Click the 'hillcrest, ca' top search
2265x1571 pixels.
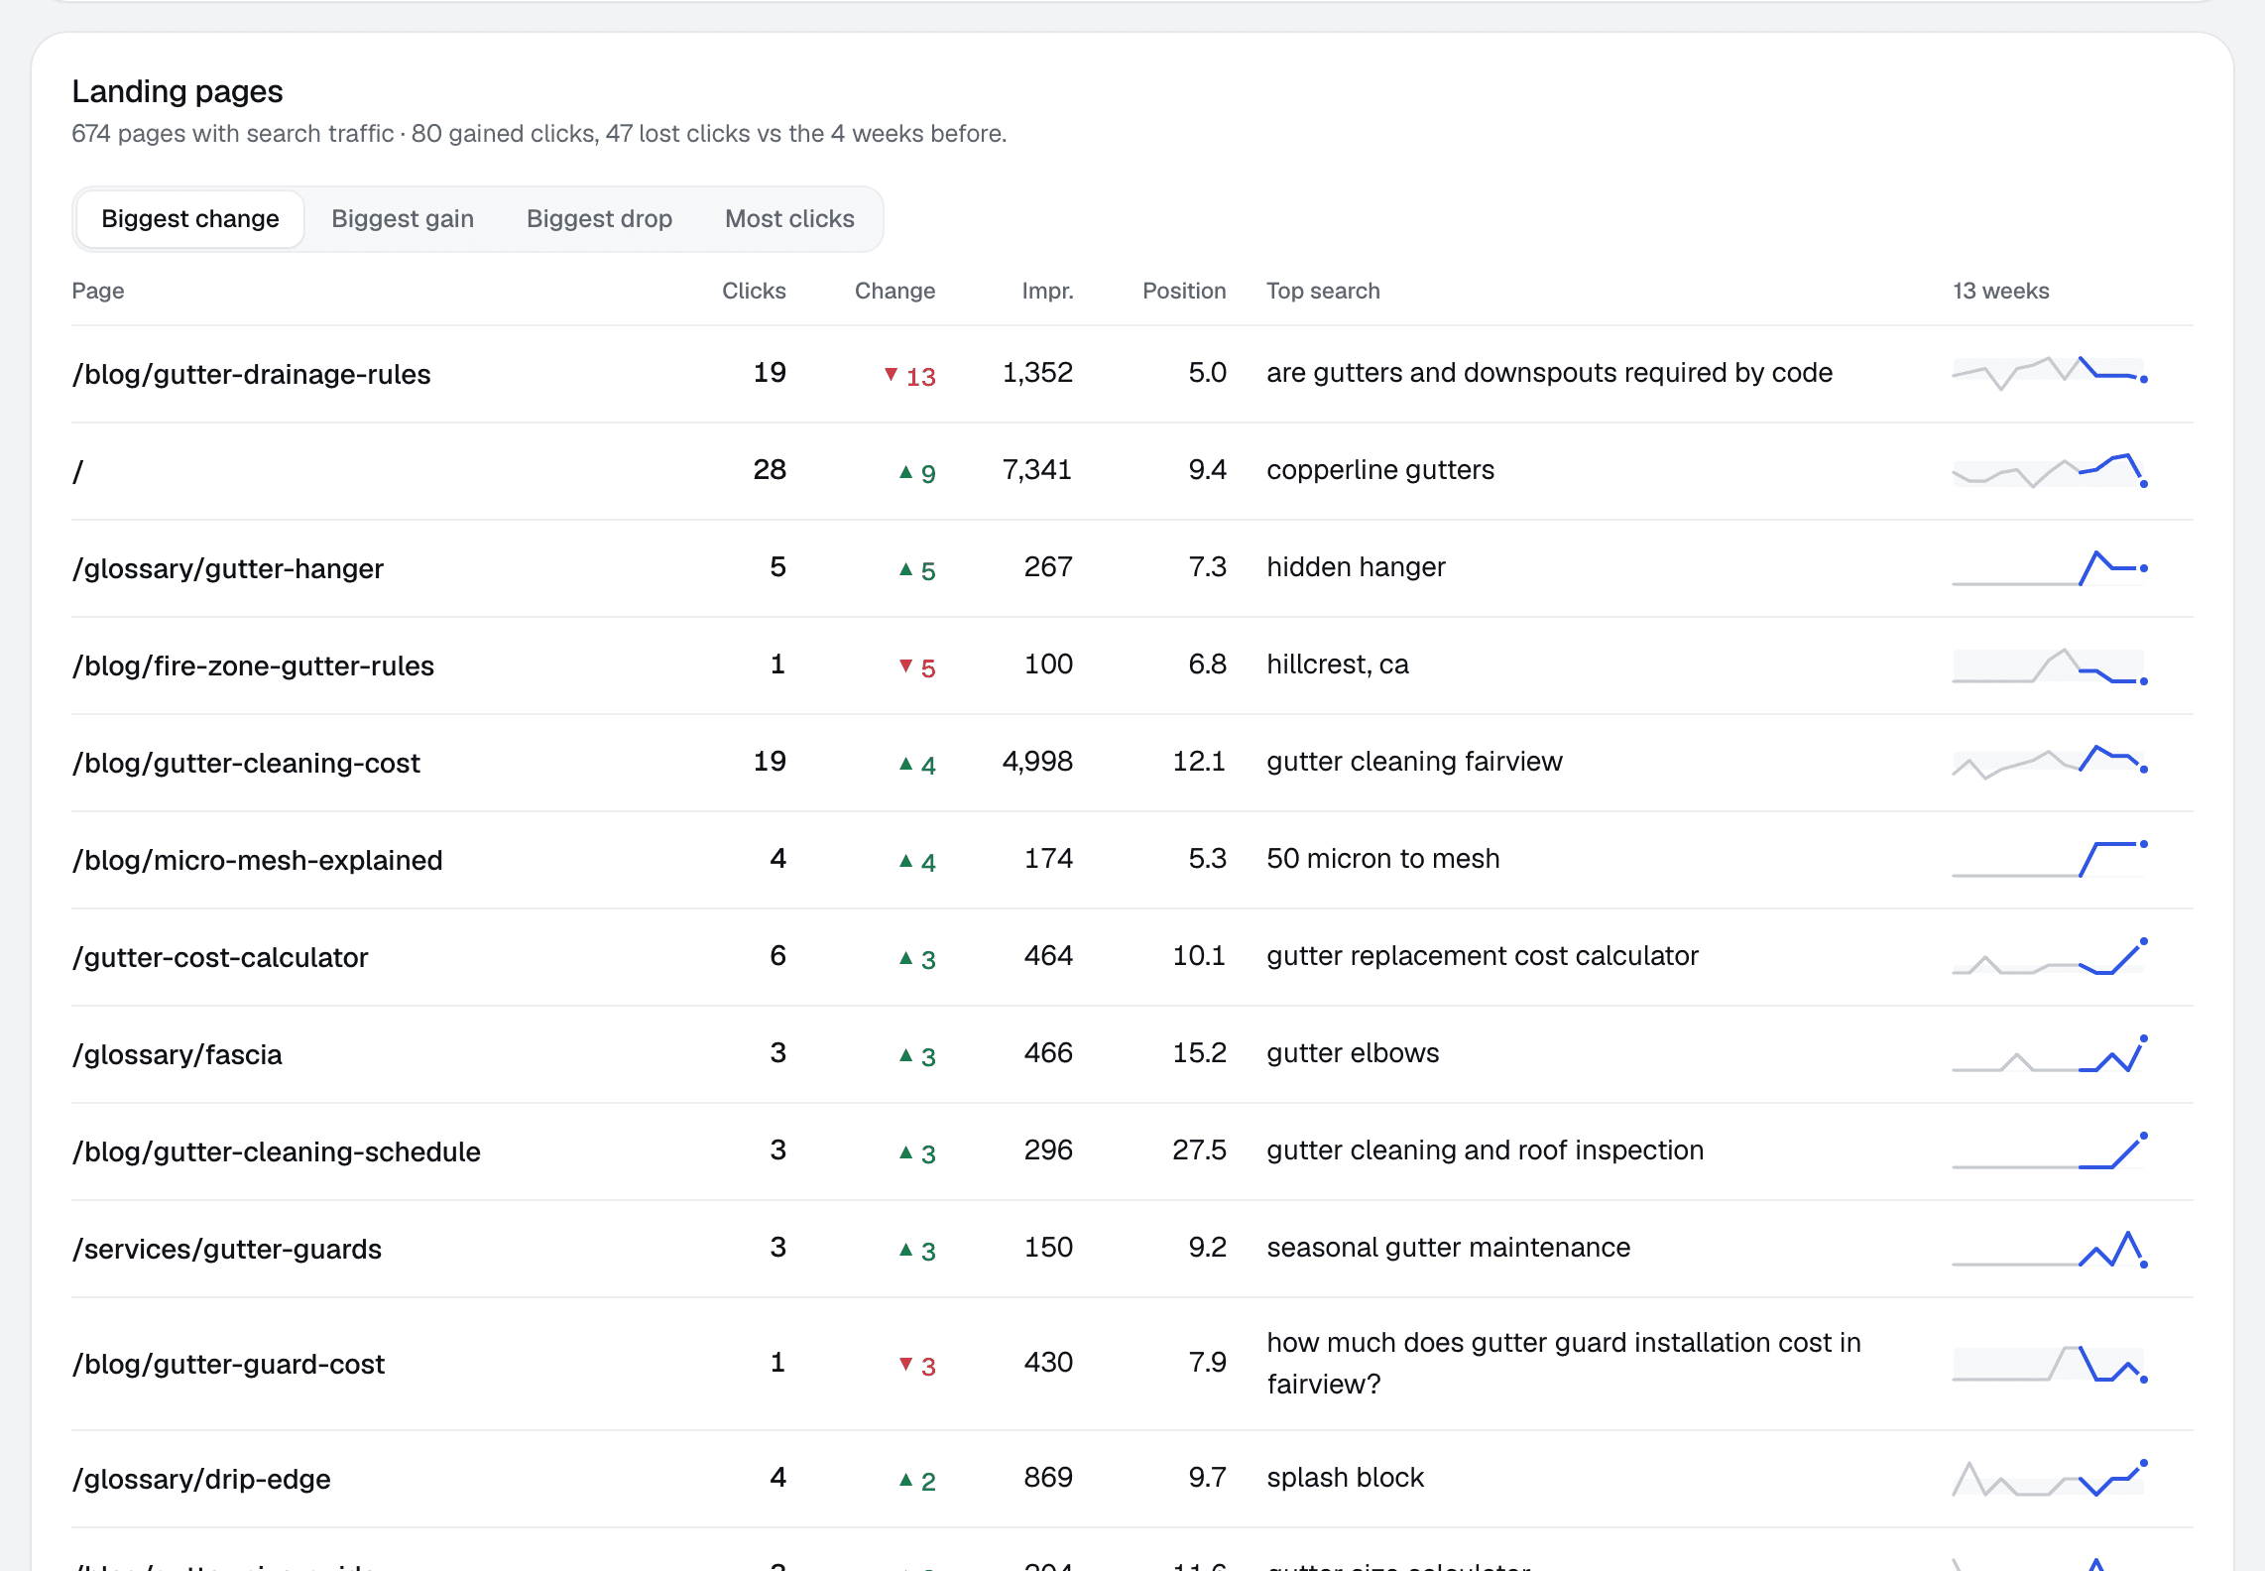1337,664
